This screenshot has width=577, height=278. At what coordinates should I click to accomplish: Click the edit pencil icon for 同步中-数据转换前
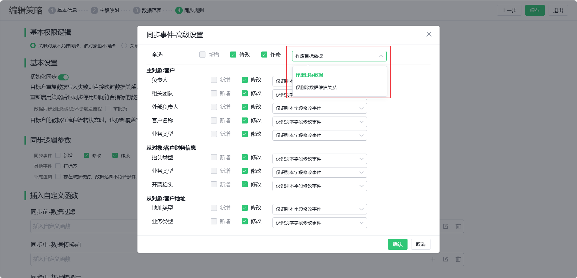point(446,259)
